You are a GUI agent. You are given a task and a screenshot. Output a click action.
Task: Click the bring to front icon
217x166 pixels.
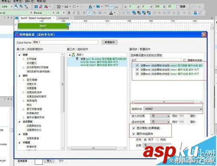click(134, 13)
